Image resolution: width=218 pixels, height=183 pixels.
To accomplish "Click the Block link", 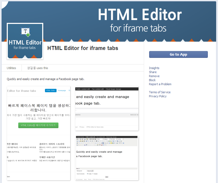I will pos(152,80).
